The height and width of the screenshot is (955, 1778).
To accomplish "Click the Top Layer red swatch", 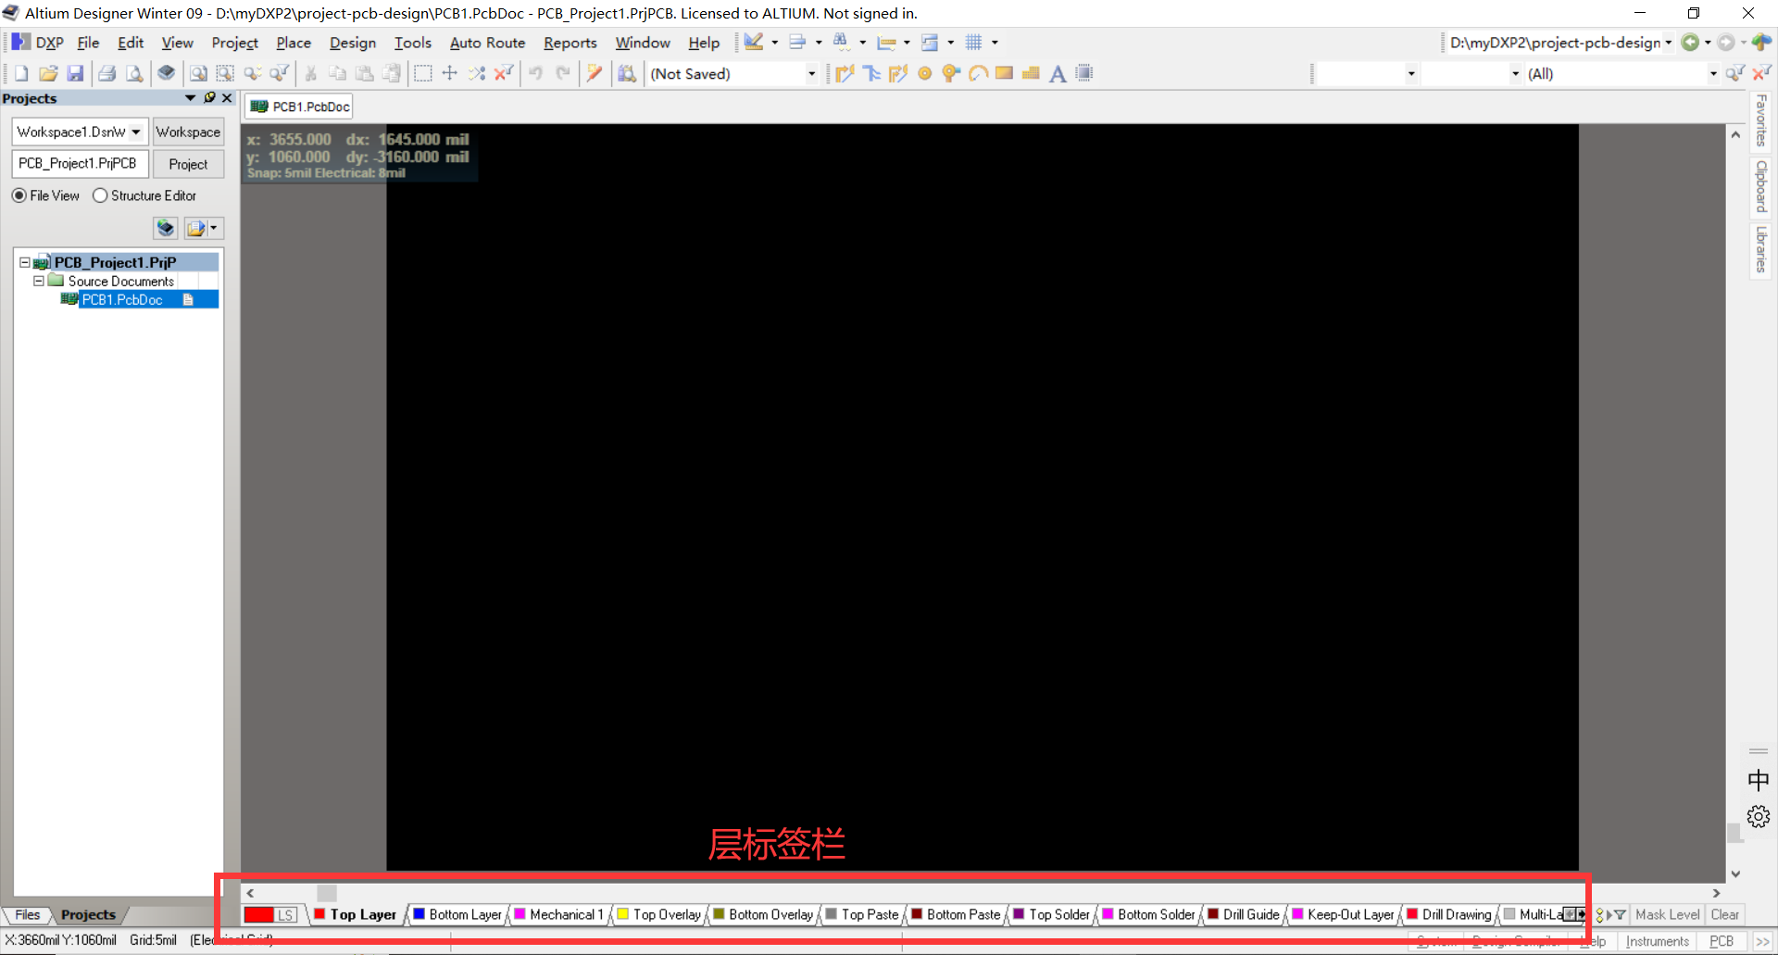I will (319, 914).
